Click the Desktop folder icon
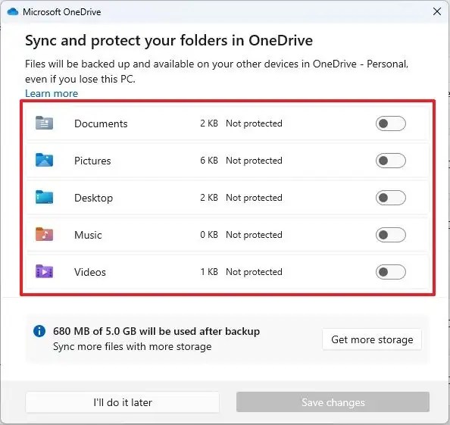Viewport: 450px width, 425px height. coord(44,198)
